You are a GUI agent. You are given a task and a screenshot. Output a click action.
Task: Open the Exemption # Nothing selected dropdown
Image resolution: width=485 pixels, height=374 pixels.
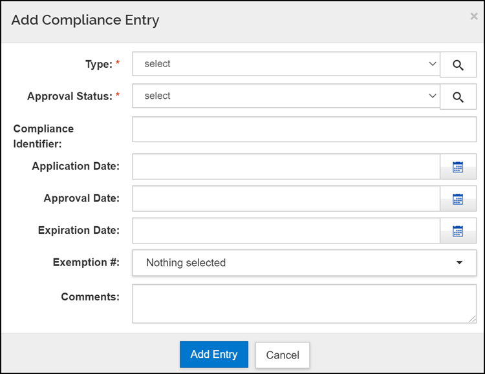point(305,263)
